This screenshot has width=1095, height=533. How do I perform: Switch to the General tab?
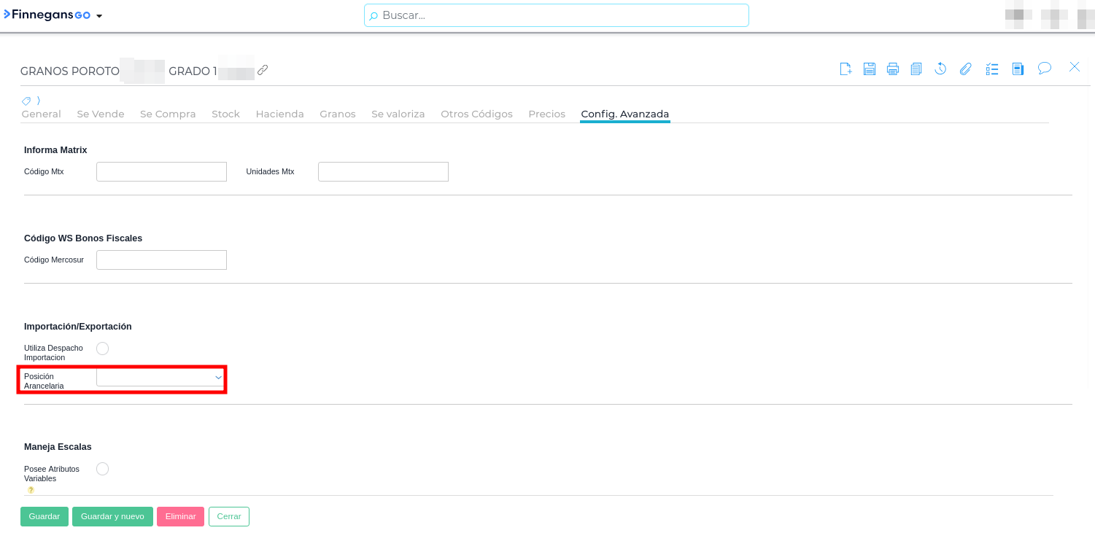(42, 114)
